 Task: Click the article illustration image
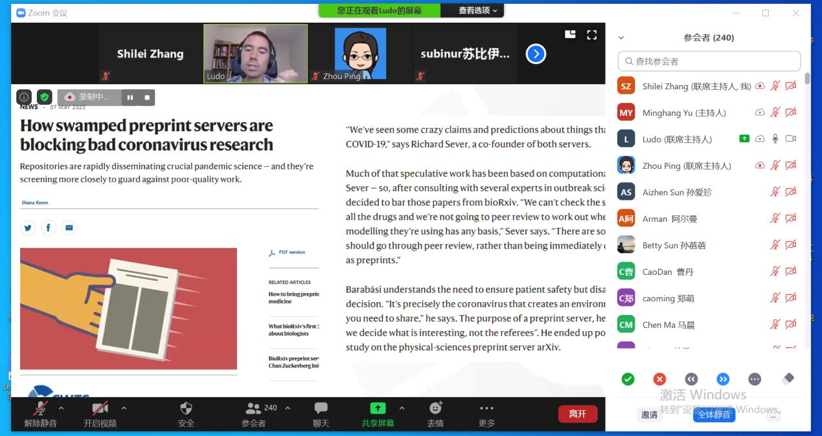(x=128, y=309)
